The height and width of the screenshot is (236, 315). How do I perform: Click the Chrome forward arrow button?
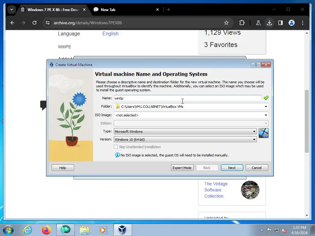(x=23, y=23)
